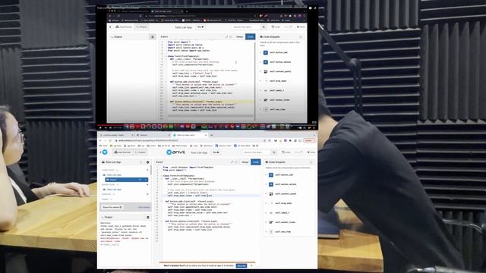Open a new tab with plus in bottom browser
Image resolution: width=486 pixels, height=273 pixels.
(212, 135)
